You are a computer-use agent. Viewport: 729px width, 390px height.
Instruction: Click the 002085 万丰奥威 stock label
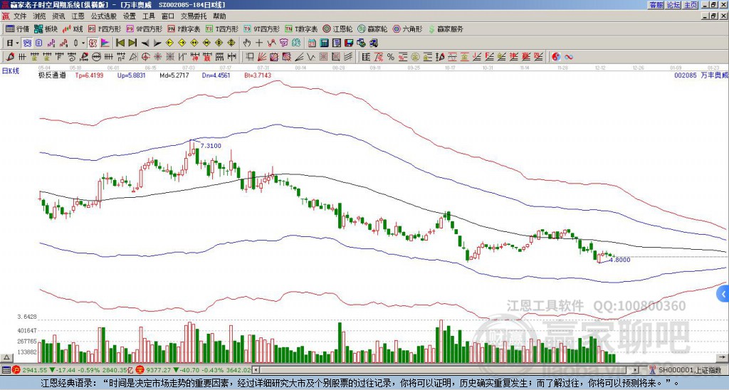coord(701,75)
